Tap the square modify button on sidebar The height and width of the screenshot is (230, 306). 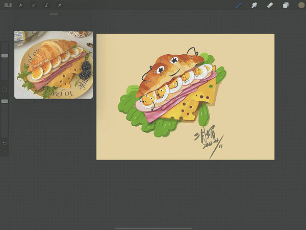click(x=5, y=90)
